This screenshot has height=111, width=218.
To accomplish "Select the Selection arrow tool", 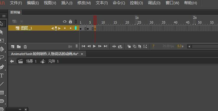I will (x=2, y=24).
